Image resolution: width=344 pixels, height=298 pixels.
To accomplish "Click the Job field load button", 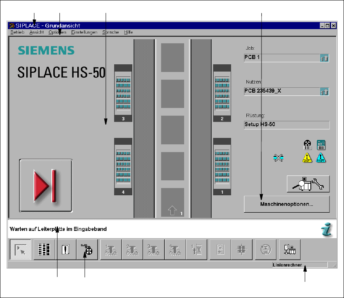I will (324, 58).
